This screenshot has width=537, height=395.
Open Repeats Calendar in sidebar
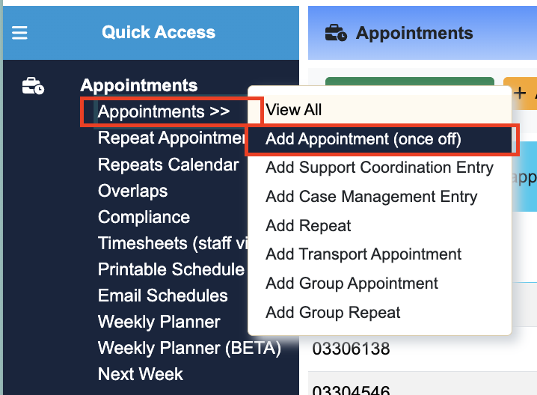click(x=168, y=165)
